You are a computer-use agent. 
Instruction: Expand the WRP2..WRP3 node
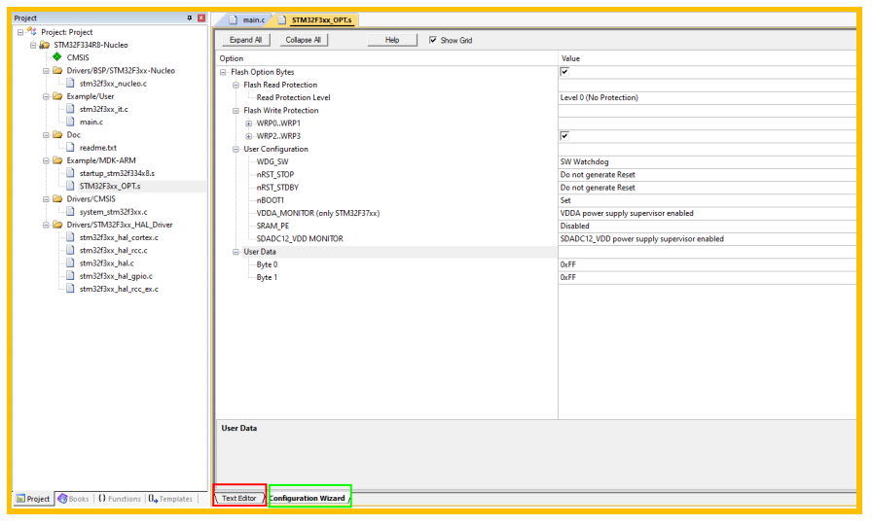point(248,136)
